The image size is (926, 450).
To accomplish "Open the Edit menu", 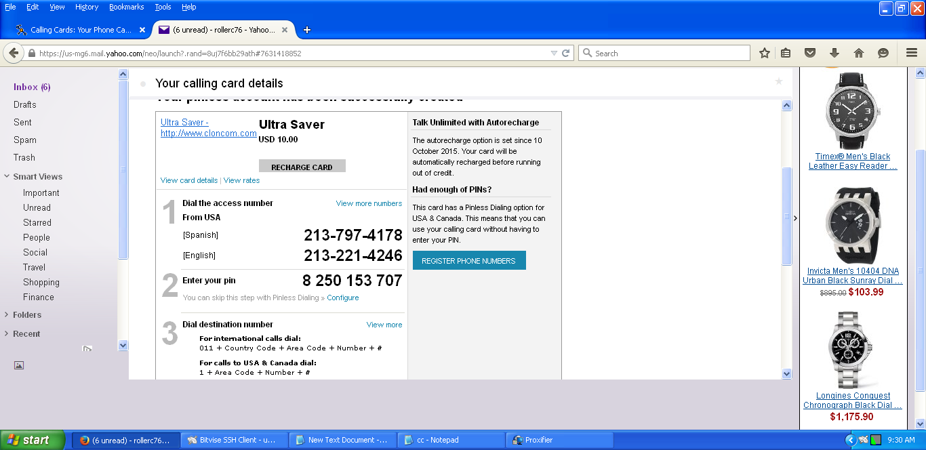I will (x=33, y=7).
